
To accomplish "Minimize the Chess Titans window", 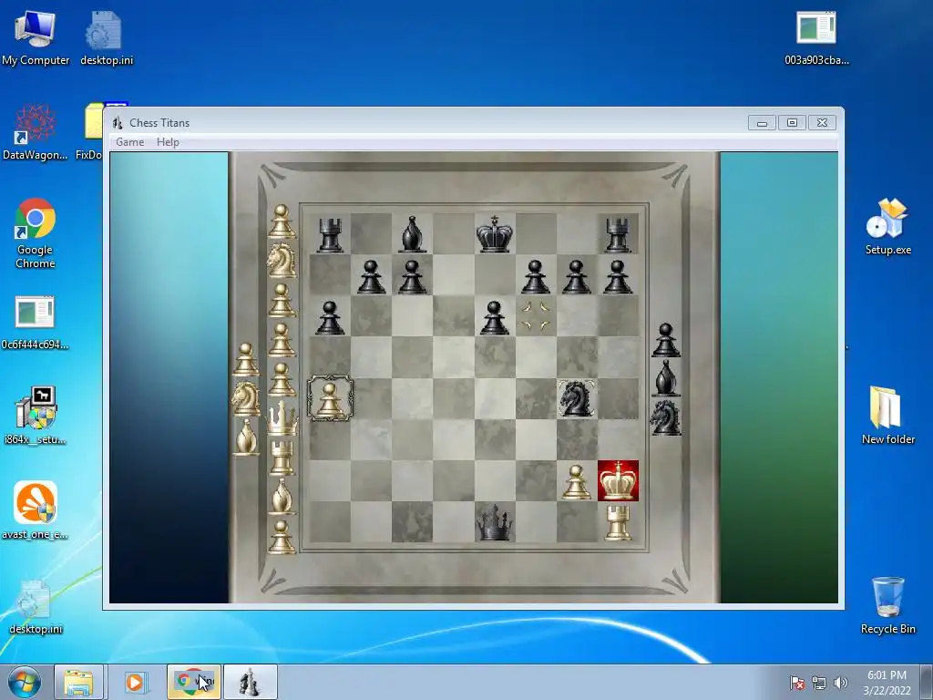I will 762,123.
